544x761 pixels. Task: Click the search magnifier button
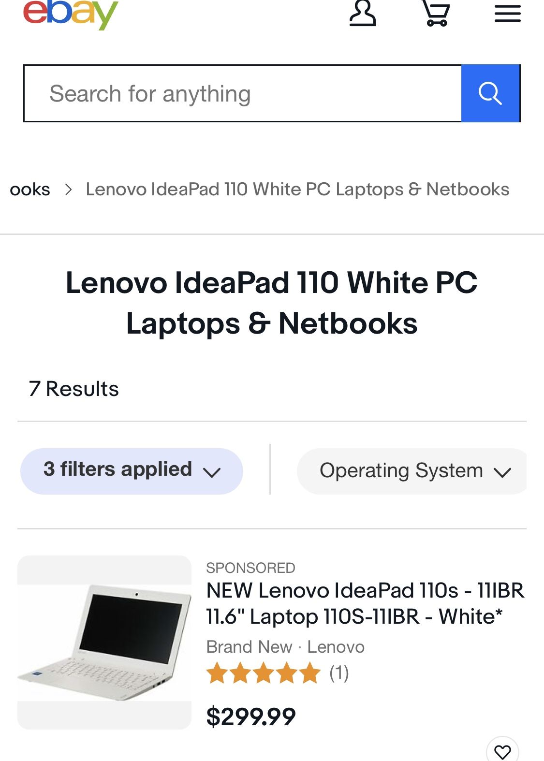coord(491,92)
